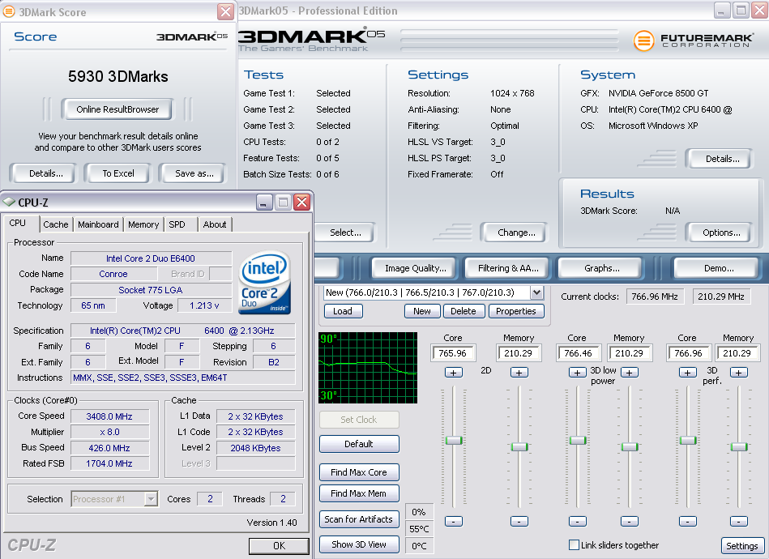
Task: Click Find Max Core button
Action: (359, 472)
